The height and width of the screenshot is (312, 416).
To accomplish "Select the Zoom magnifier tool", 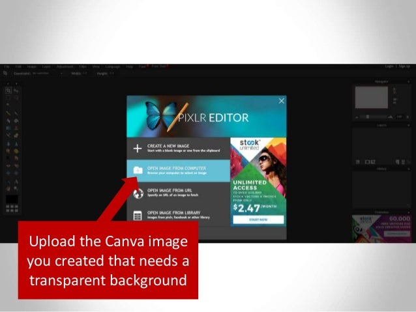I will (16, 189).
